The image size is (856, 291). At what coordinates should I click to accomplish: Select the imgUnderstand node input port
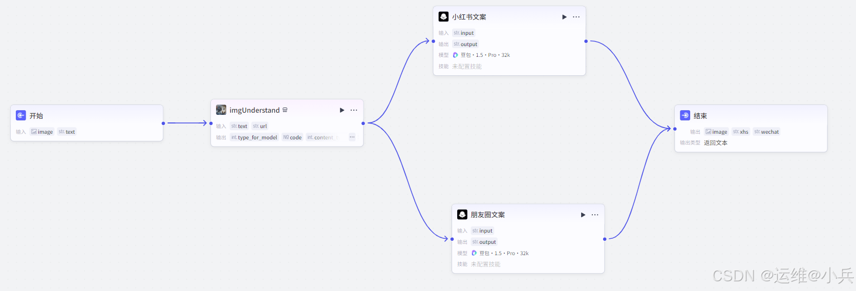coord(211,123)
